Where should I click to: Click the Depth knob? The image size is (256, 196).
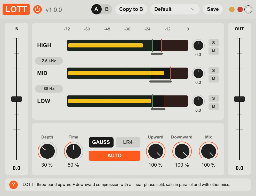pos(47,151)
